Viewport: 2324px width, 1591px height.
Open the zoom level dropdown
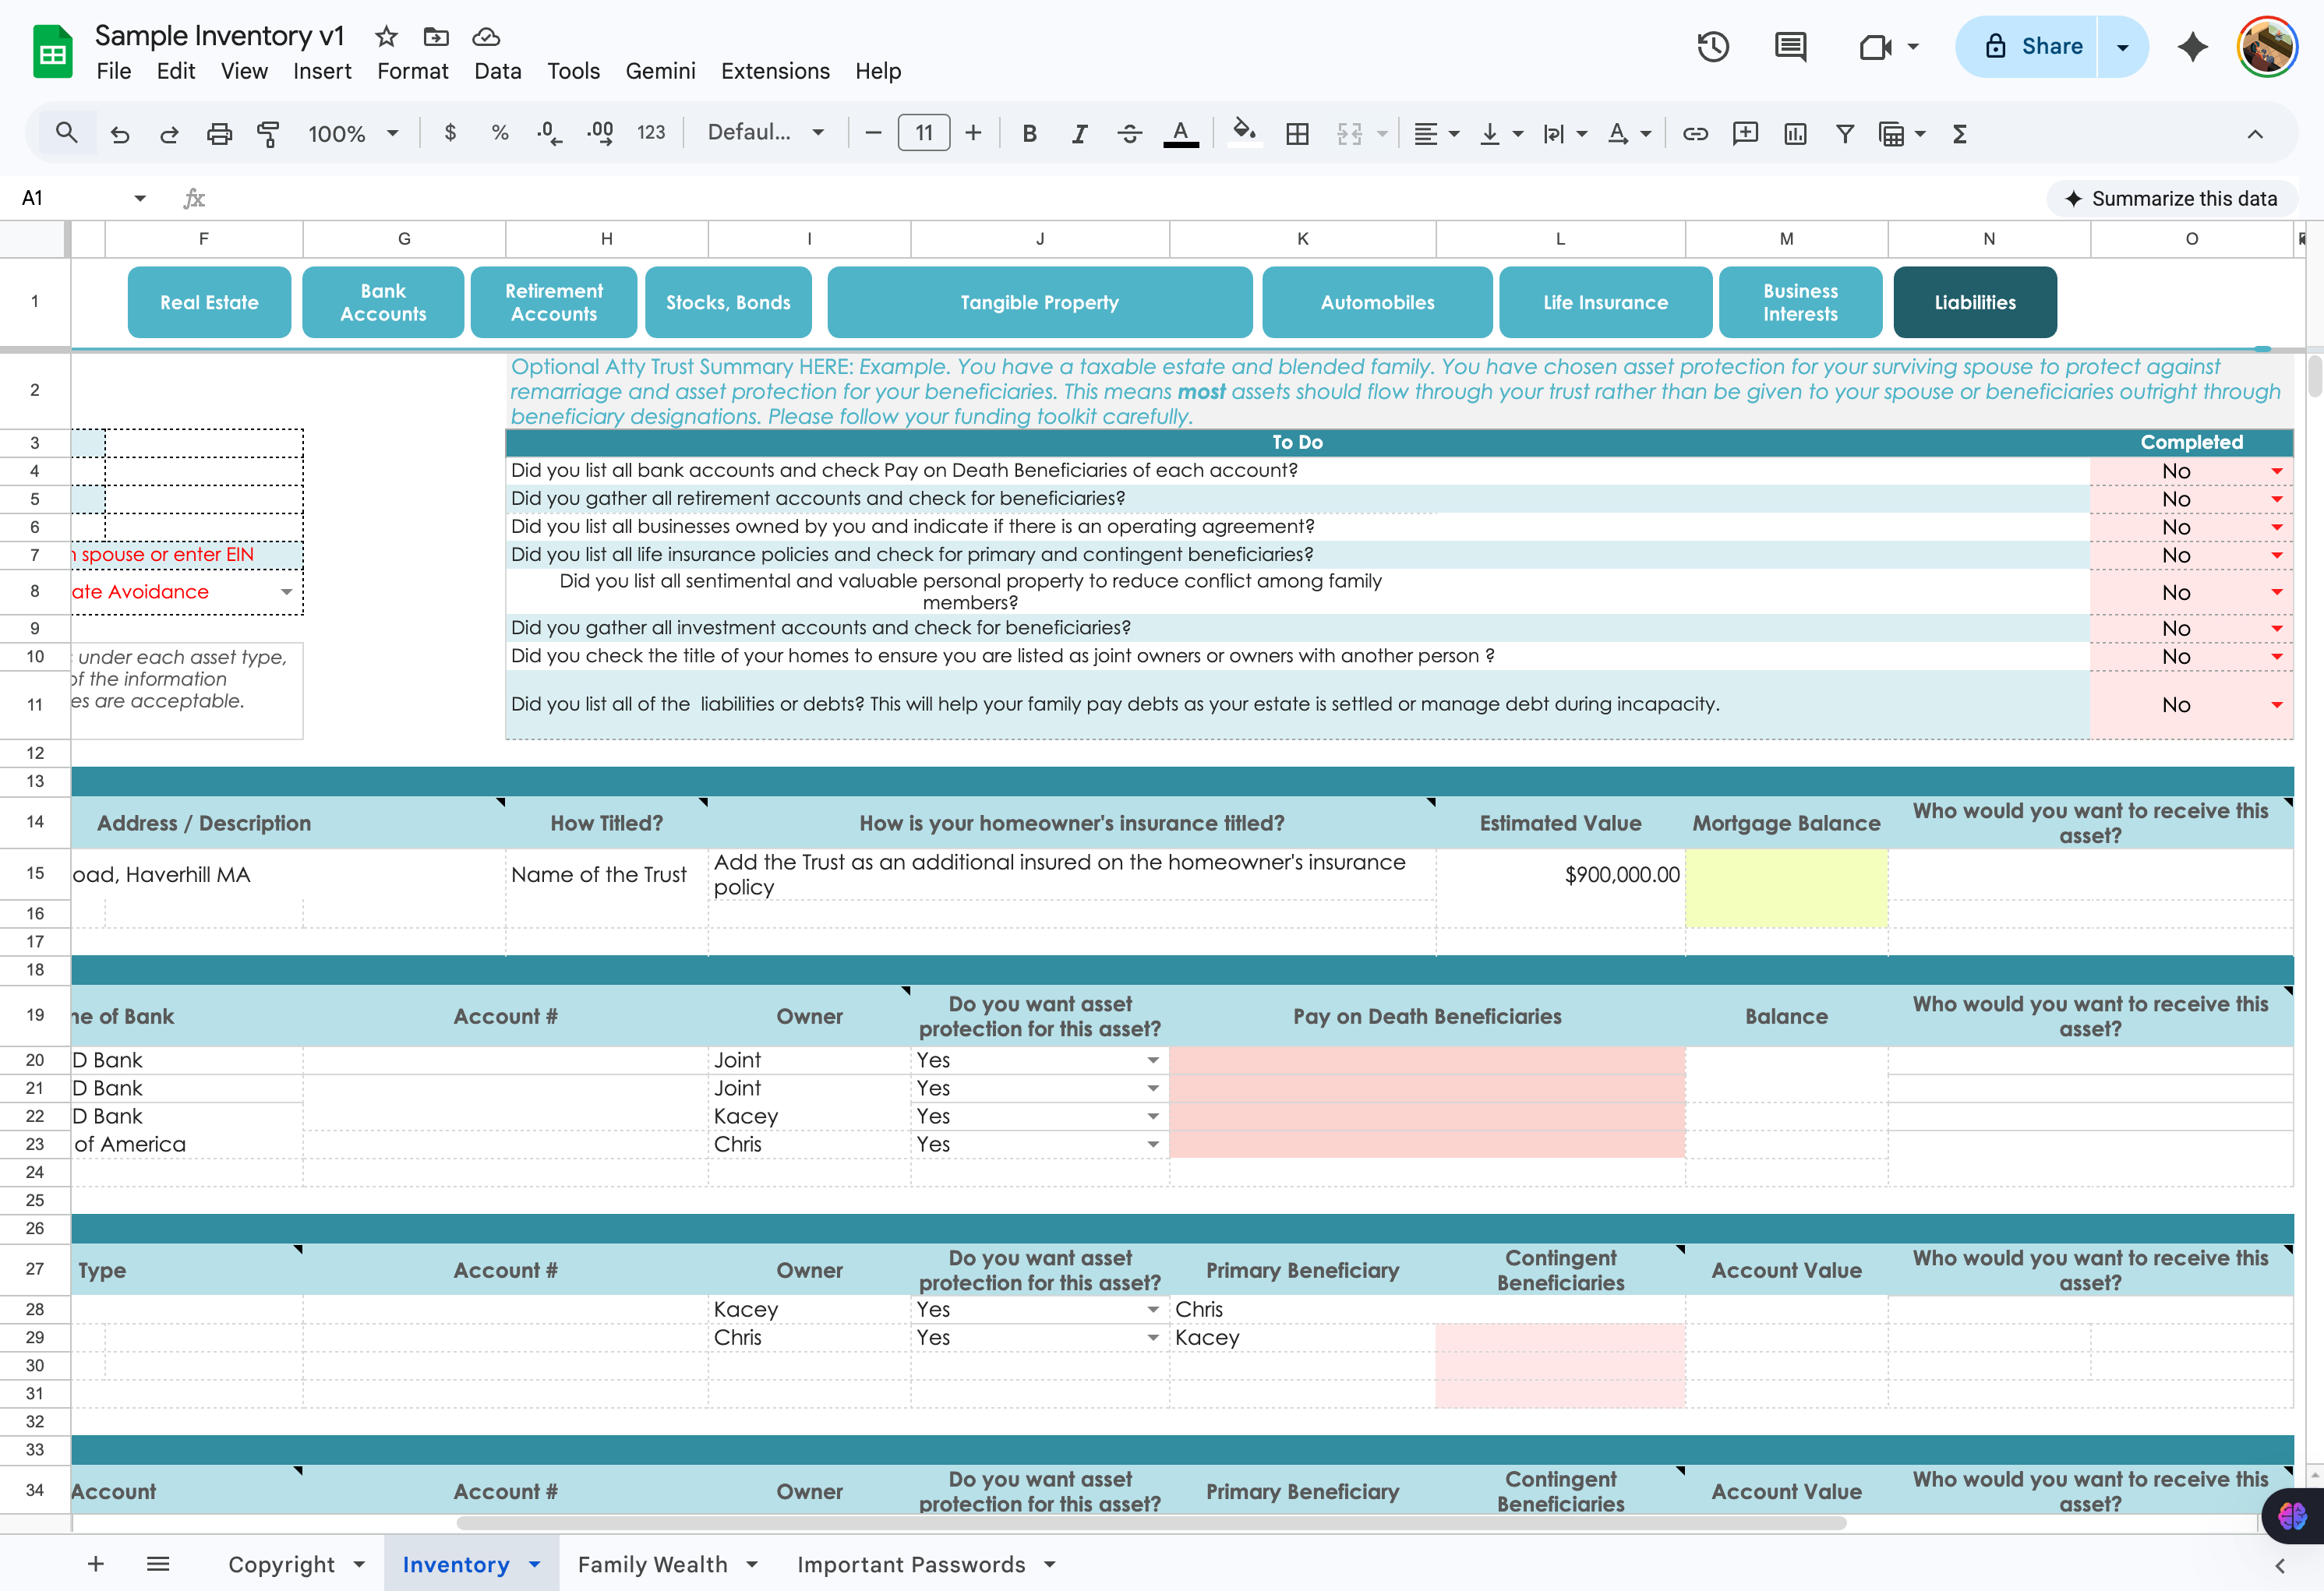click(353, 133)
